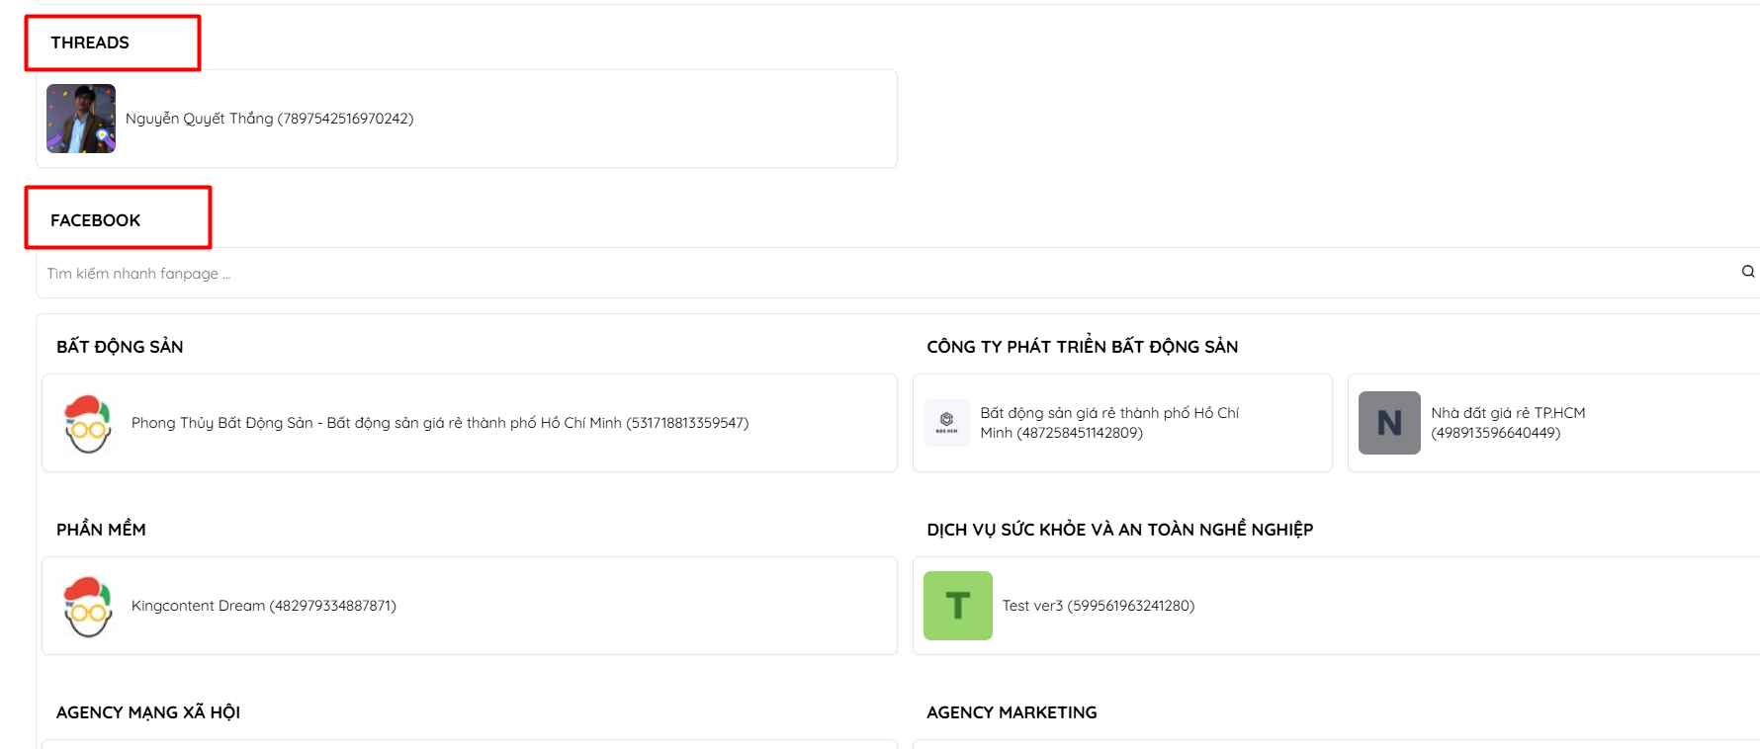Click Phong Thủy Bất Động Sản page avatar
The height and width of the screenshot is (749, 1760).
[x=88, y=423]
